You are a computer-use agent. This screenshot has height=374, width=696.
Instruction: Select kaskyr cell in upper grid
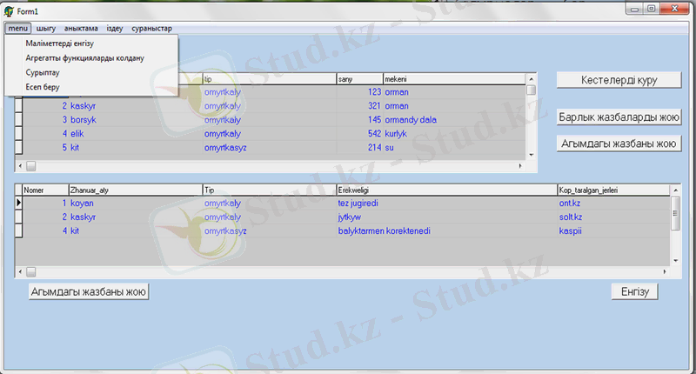(x=136, y=106)
